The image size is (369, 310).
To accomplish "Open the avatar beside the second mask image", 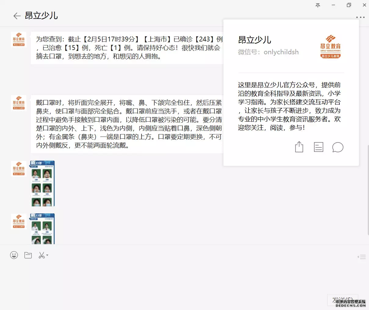I will tap(19, 221).
